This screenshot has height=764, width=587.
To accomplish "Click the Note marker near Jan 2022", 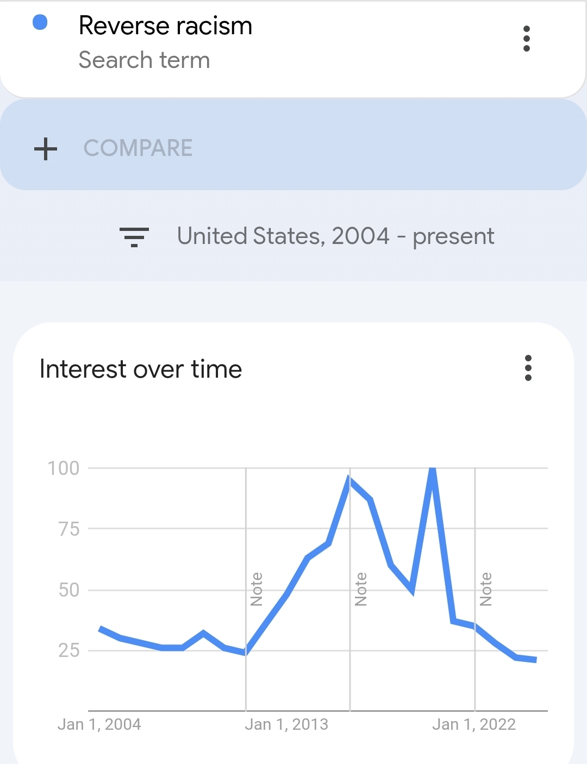I will coord(486,589).
